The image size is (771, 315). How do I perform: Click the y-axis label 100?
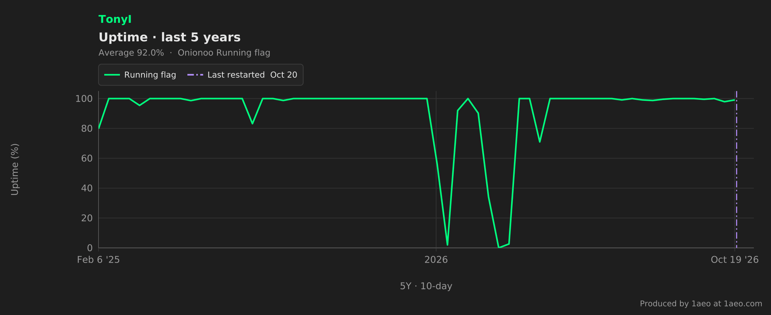click(x=84, y=99)
